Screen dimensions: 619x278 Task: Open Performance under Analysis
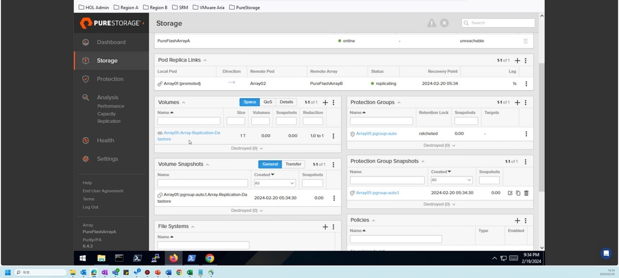click(111, 106)
